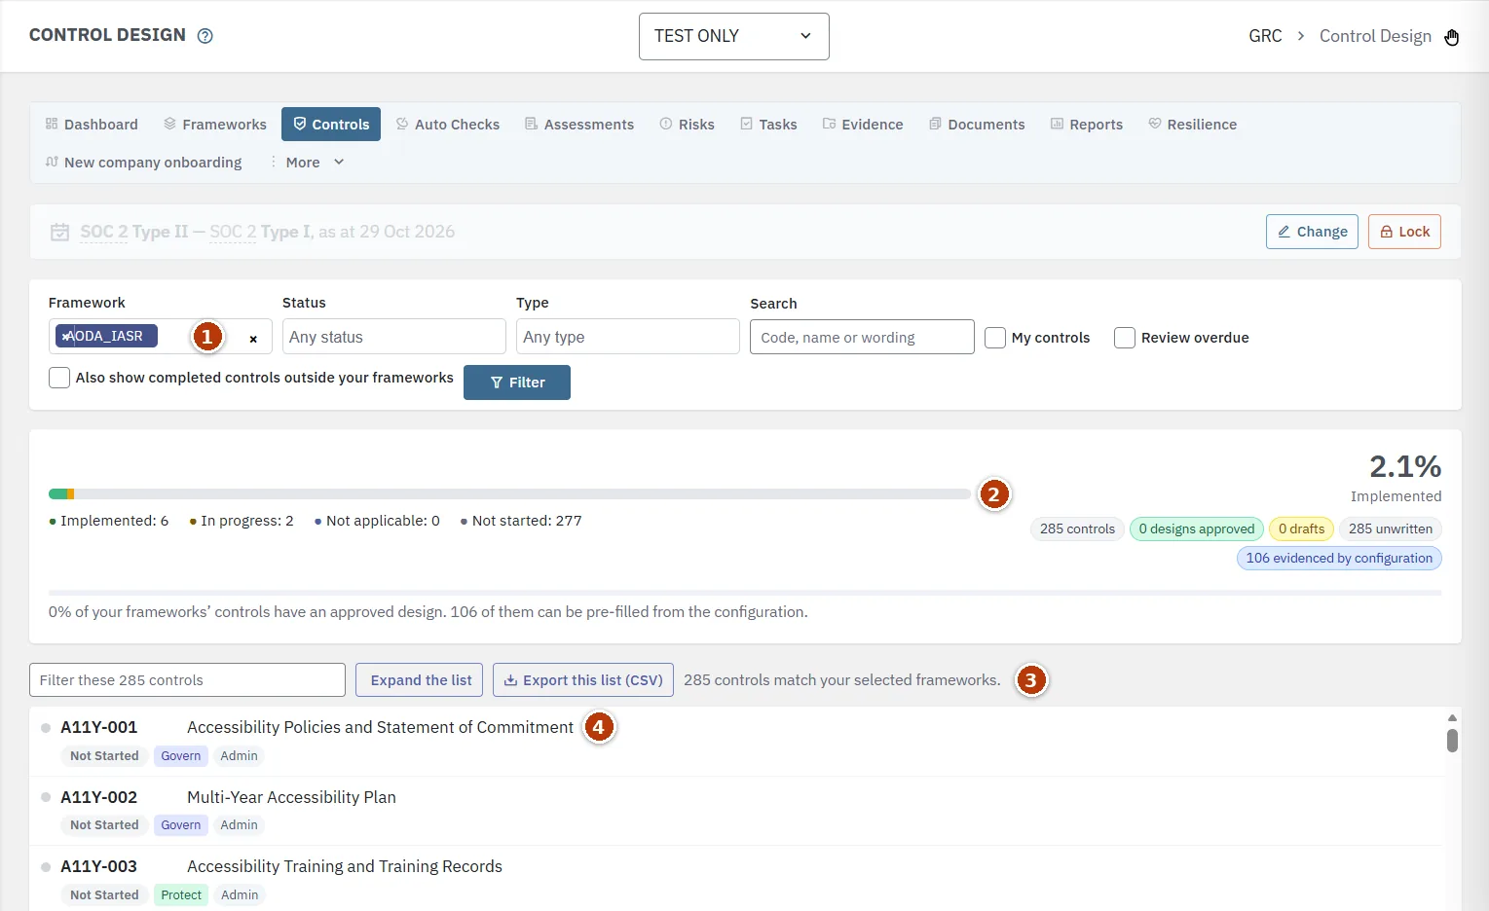The image size is (1489, 911).
Task: Click the 106 evidenced by configuration badge
Action: coord(1339,558)
